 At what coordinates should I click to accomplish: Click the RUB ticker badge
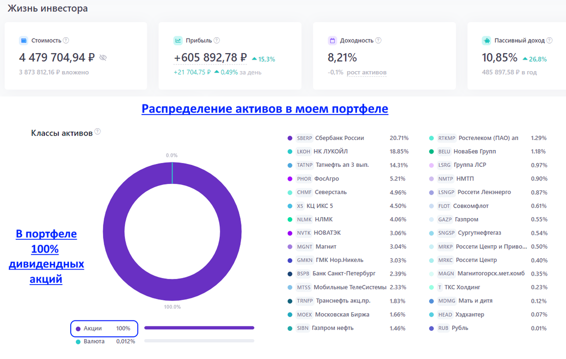[443, 328]
